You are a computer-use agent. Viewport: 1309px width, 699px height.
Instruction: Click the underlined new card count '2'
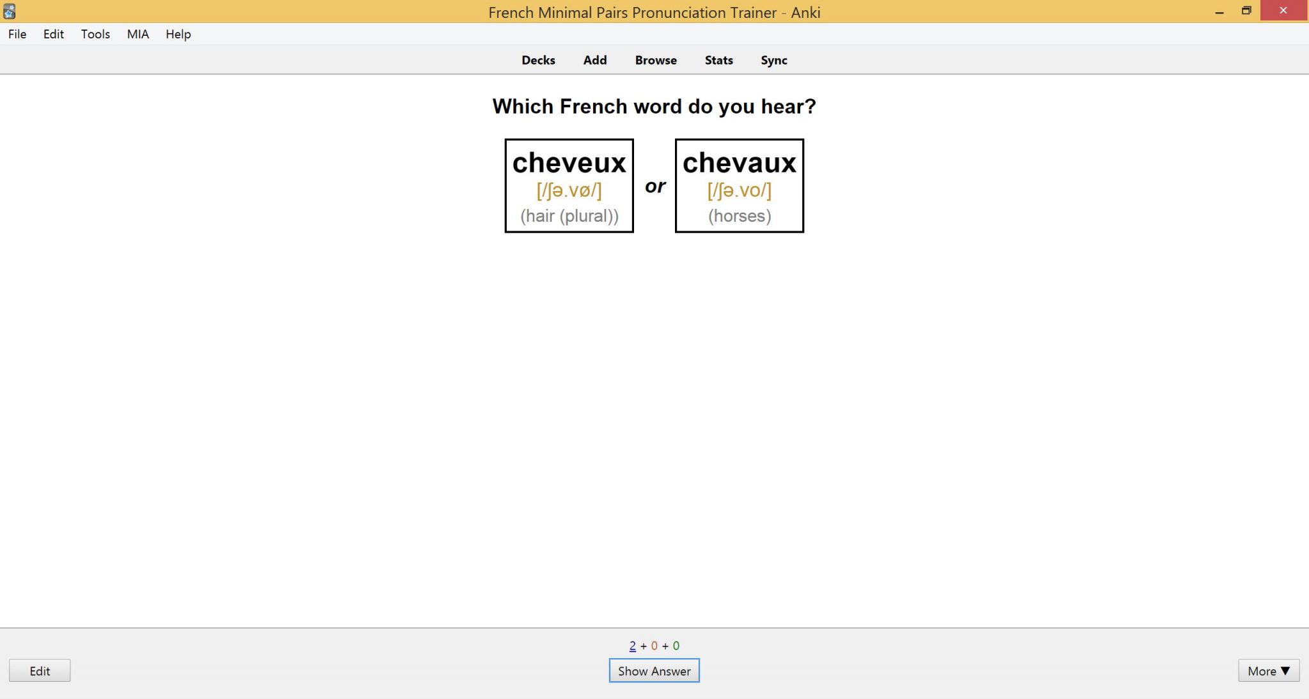[631, 645]
